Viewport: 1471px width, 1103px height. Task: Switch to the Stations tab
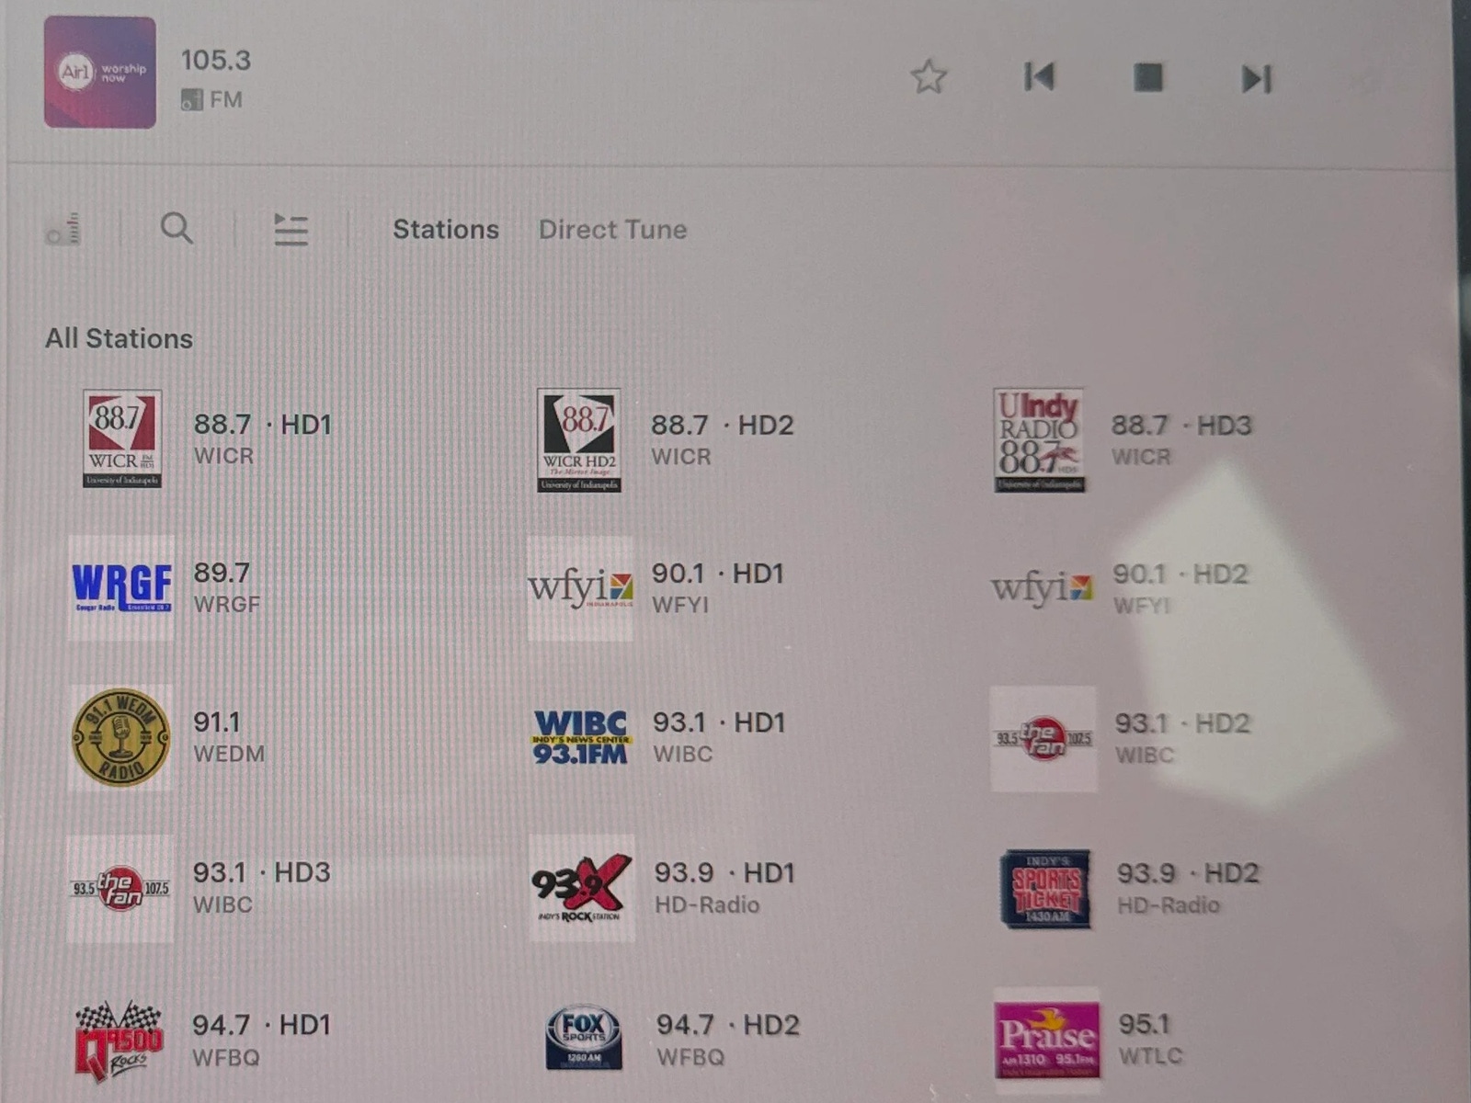(446, 230)
